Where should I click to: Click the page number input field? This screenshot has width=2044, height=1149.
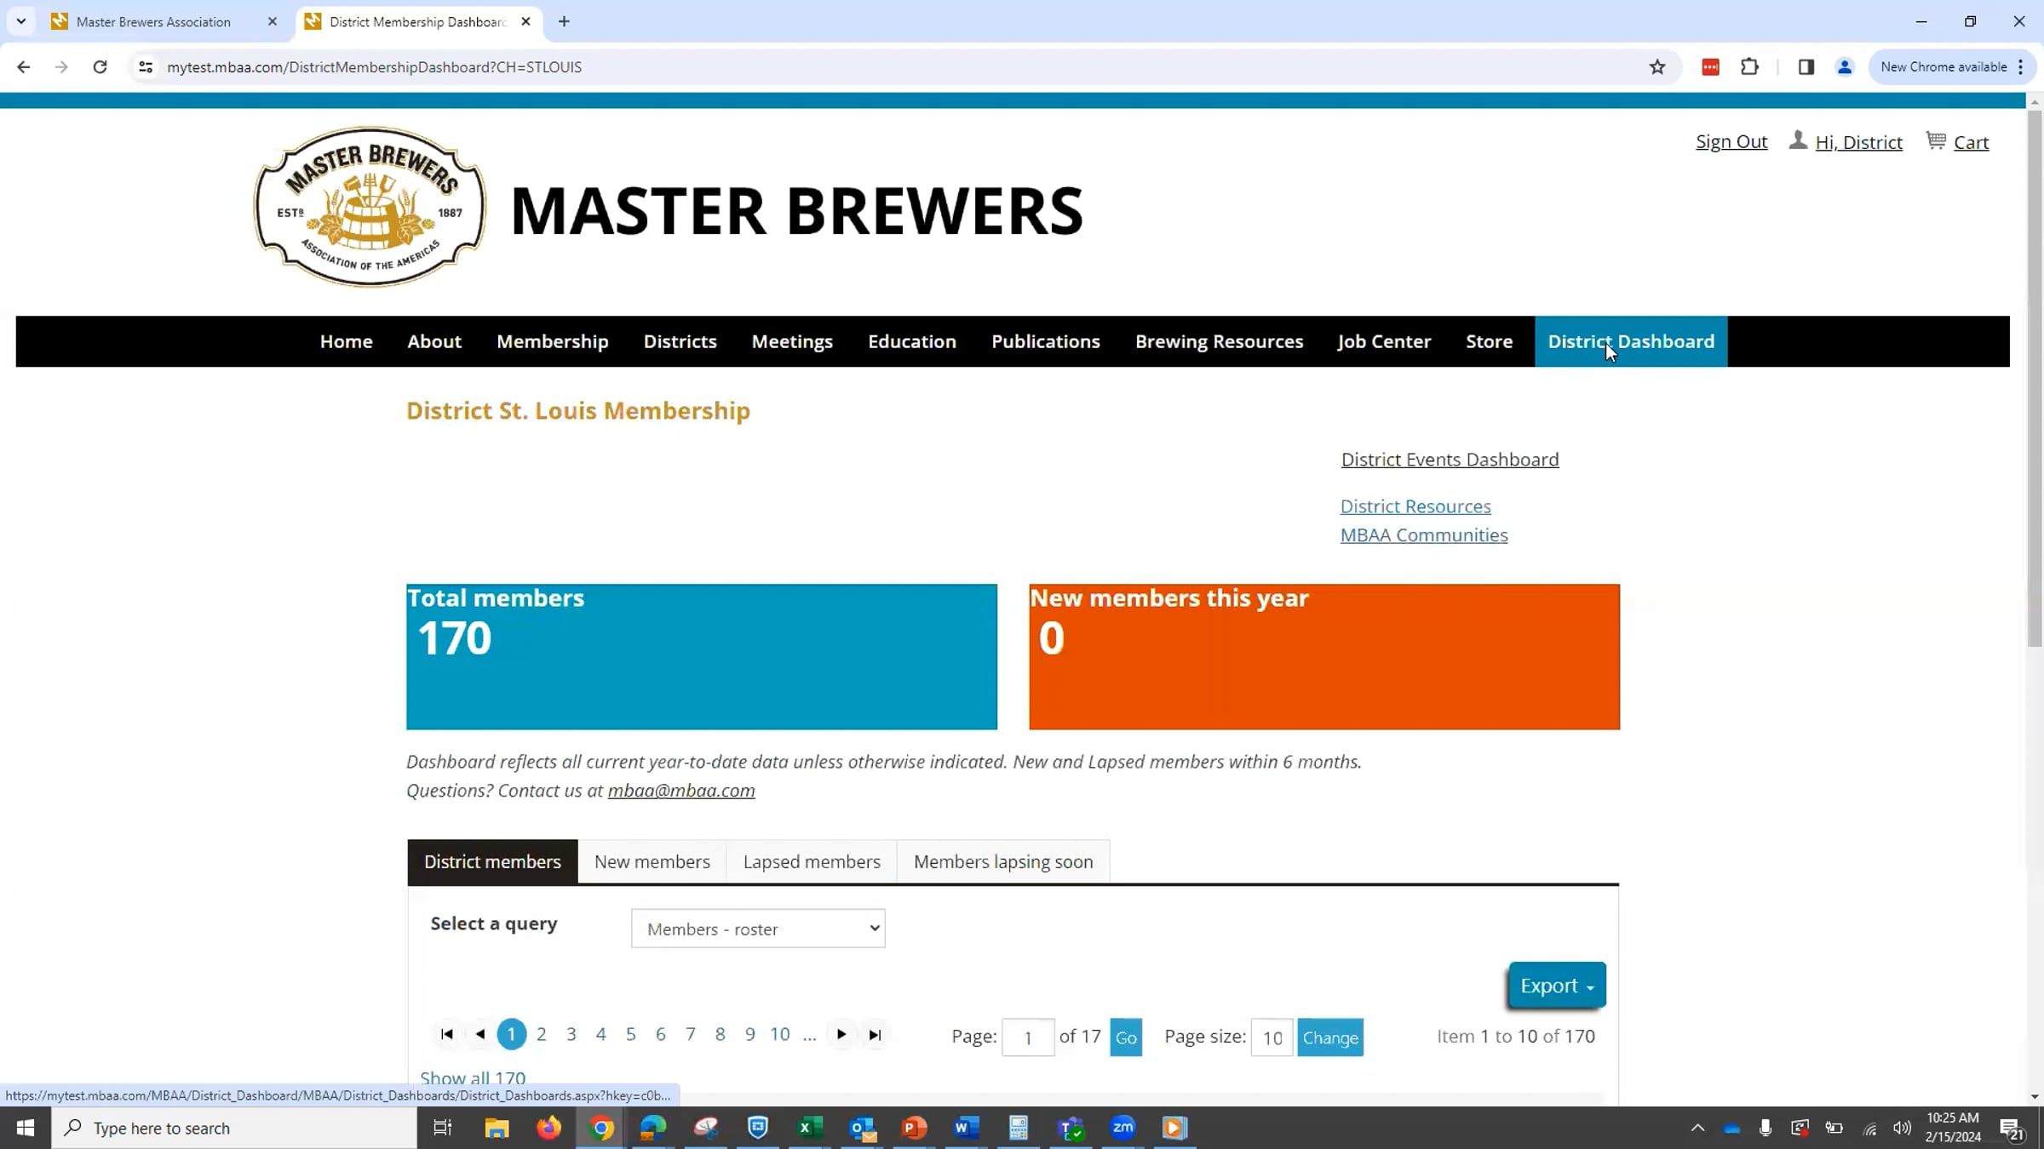(1027, 1038)
